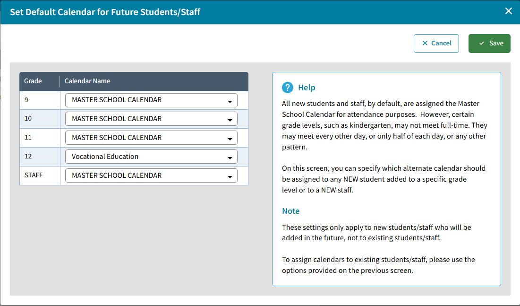The image size is (520, 306).
Task: Cancel the default calendar changes
Action: click(436, 43)
